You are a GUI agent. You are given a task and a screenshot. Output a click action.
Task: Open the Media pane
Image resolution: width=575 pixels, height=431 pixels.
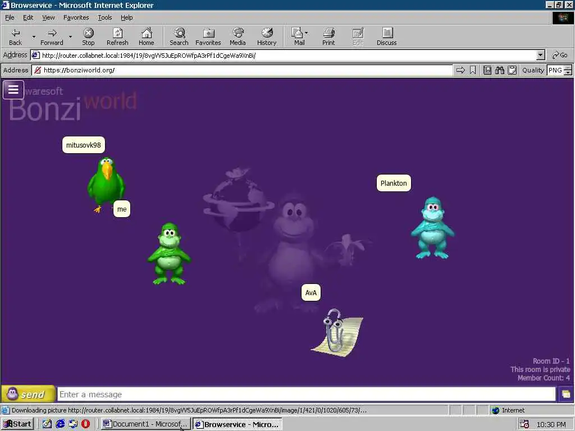(238, 36)
